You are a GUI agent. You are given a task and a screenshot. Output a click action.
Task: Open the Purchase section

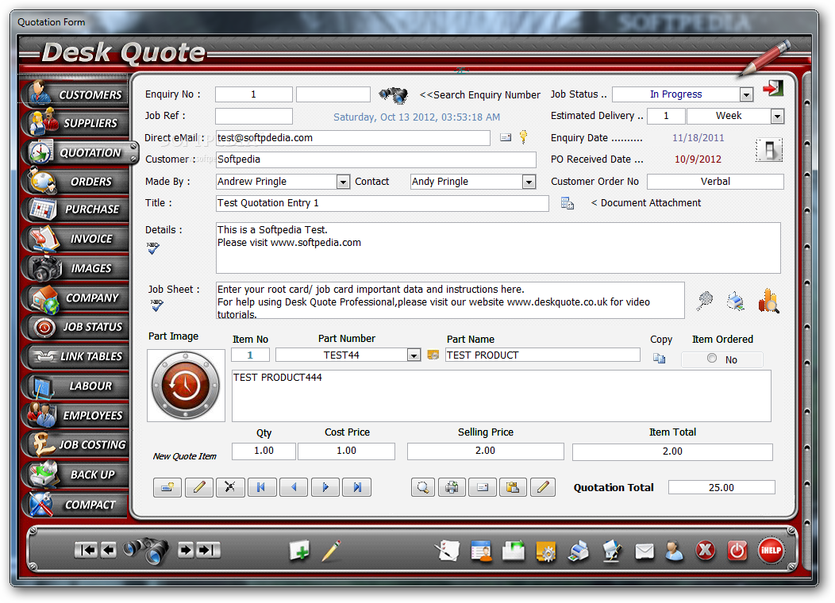click(75, 209)
